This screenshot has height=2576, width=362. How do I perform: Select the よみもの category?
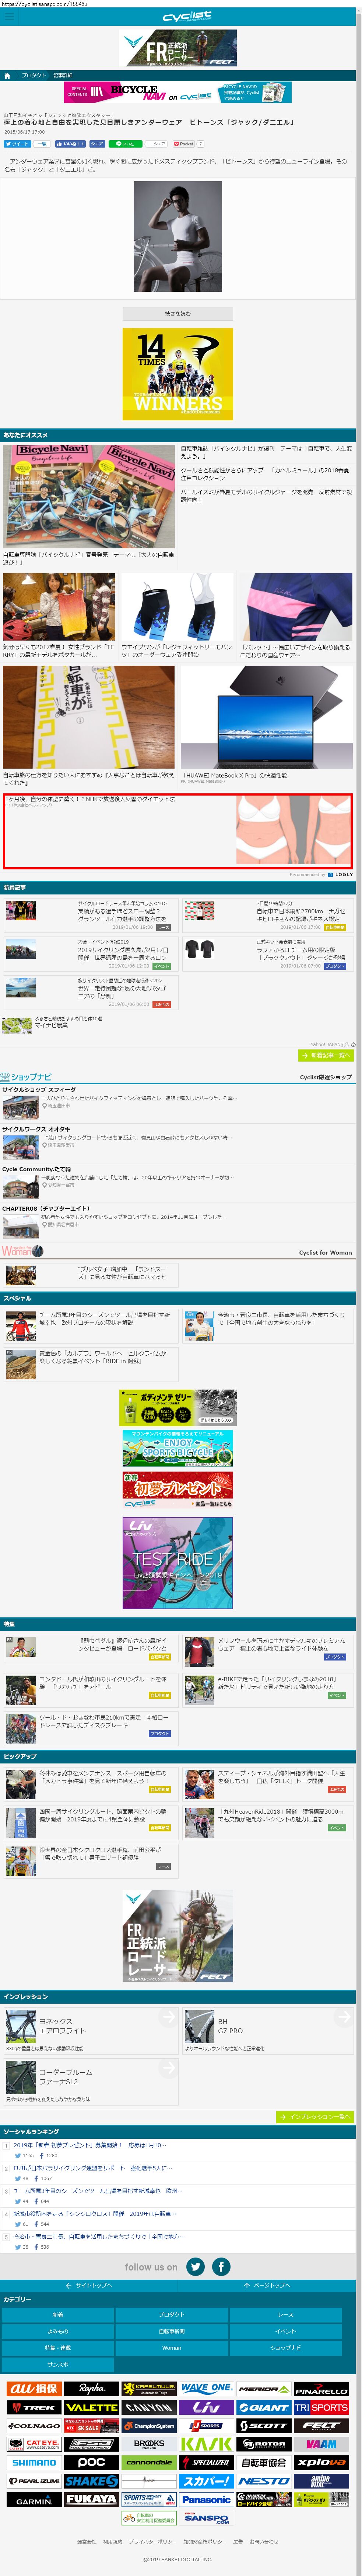click(58, 2331)
